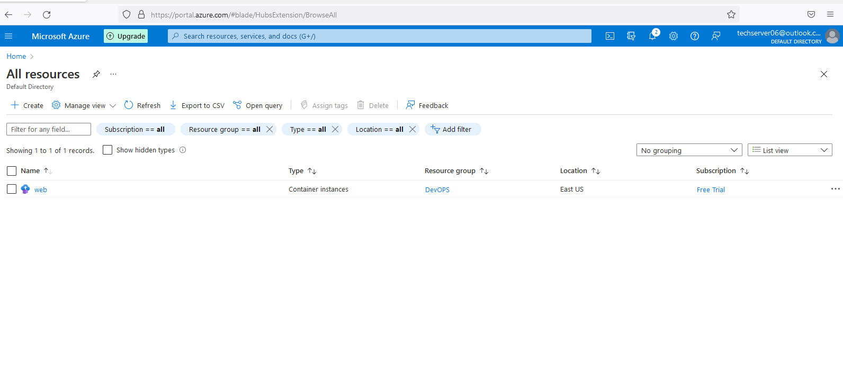Open the No grouping dropdown
Image resolution: width=843 pixels, height=388 pixels.
pyautogui.click(x=689, y=150)
